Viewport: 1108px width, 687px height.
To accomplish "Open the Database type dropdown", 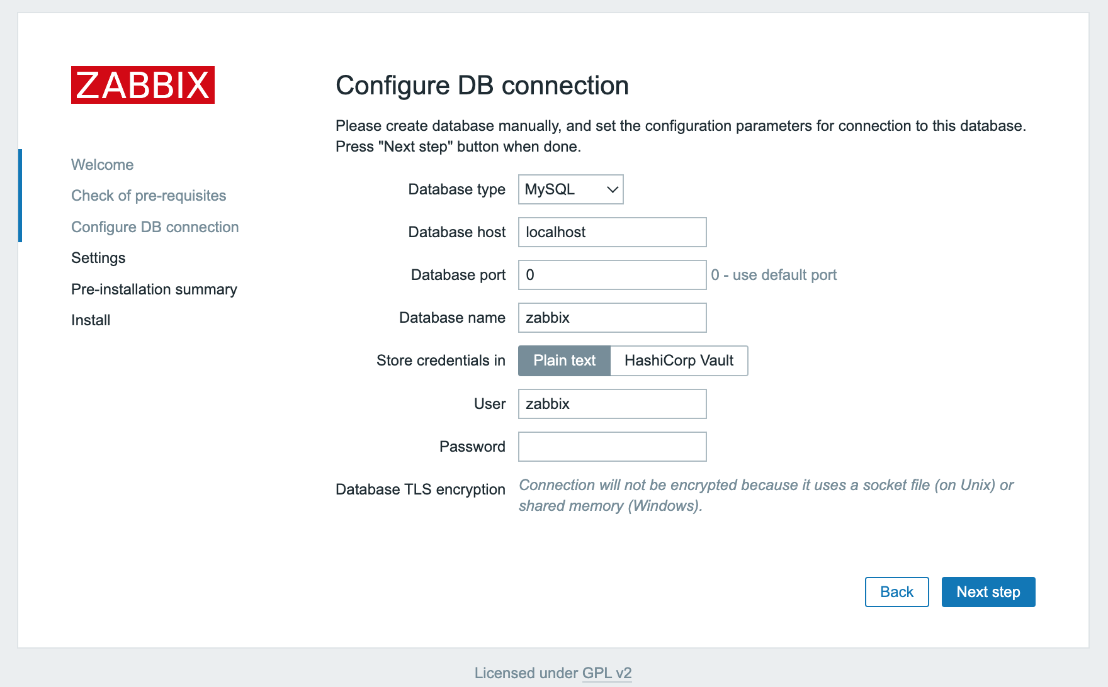I will point(570,189).
